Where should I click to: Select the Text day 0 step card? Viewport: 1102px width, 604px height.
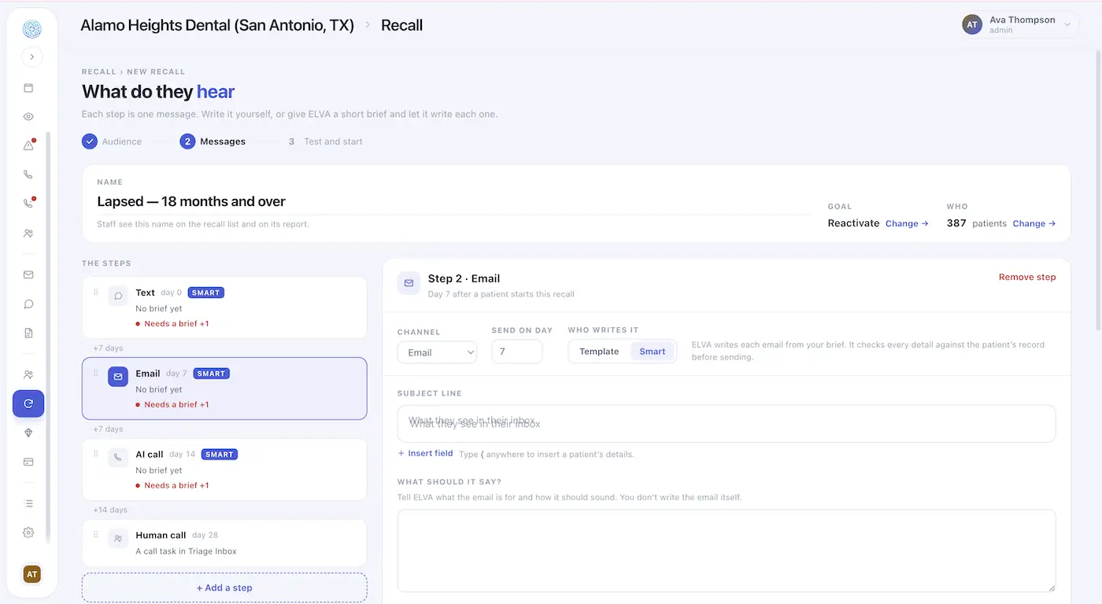point(224,308)
